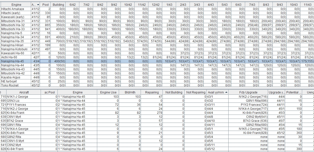
Task: Click the '2 * Nakajima Ha-45' engine cell
Action: click(x=78, y=105)
